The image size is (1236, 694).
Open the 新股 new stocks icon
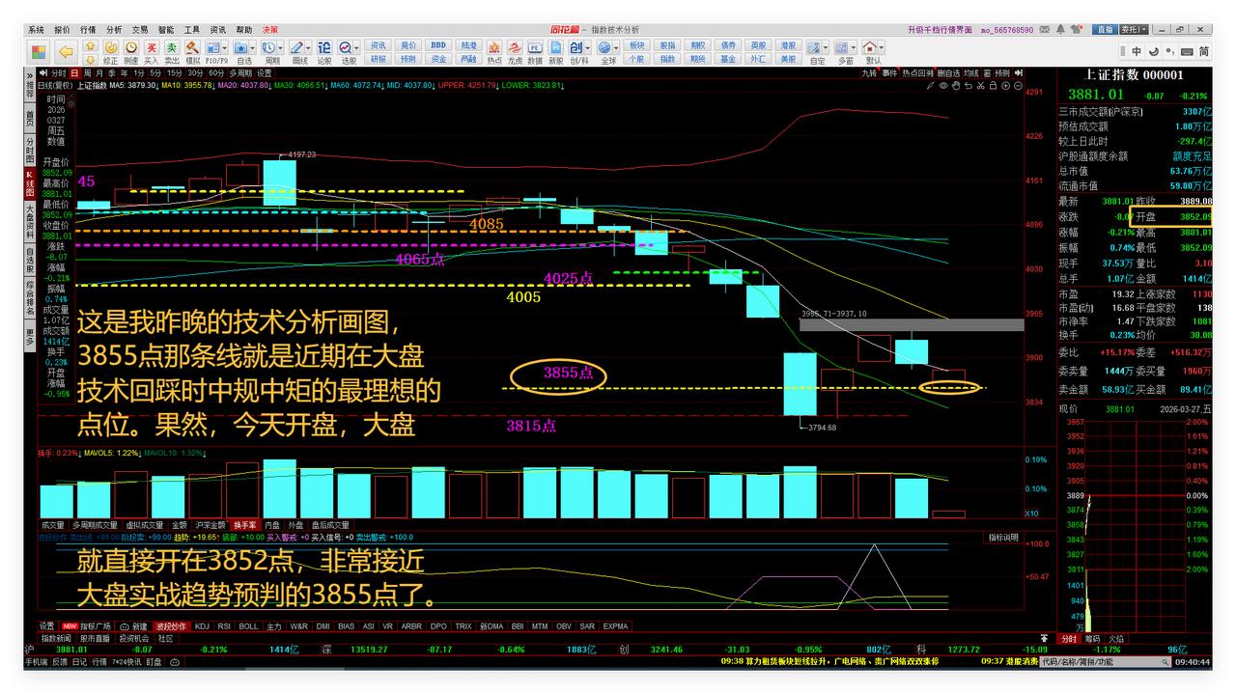pyautogui.click(x=556, y=46)
